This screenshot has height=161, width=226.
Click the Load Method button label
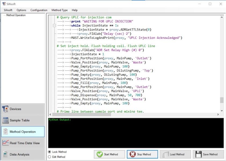pyautogui.click(x=177, y=154)
